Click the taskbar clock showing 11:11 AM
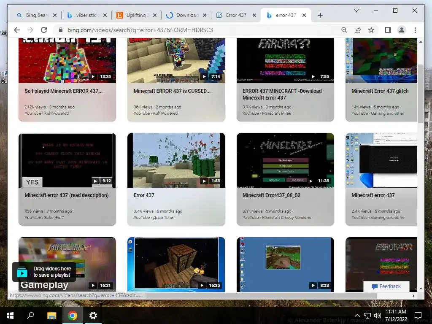The image size is (432, 324). pyautogui.click(x=396, y=316)
